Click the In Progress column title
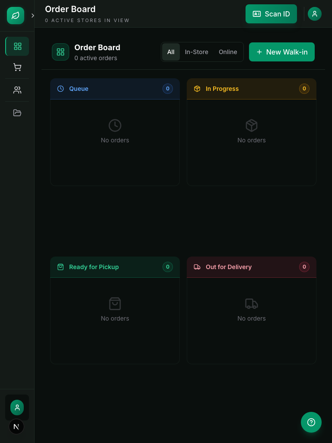 pyautogui.click(x=222, y=89)
